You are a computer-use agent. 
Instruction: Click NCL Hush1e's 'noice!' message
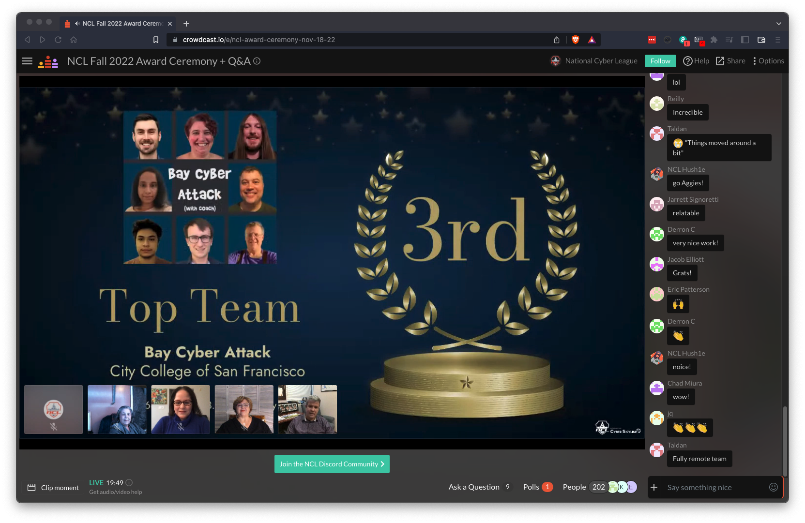[x=682, y=367]
